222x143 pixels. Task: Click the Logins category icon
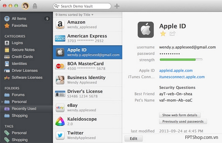point(7,43)
